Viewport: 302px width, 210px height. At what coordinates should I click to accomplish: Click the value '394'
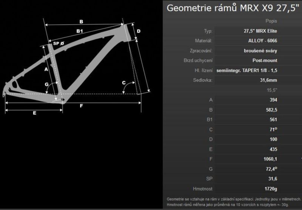[273, 100]
